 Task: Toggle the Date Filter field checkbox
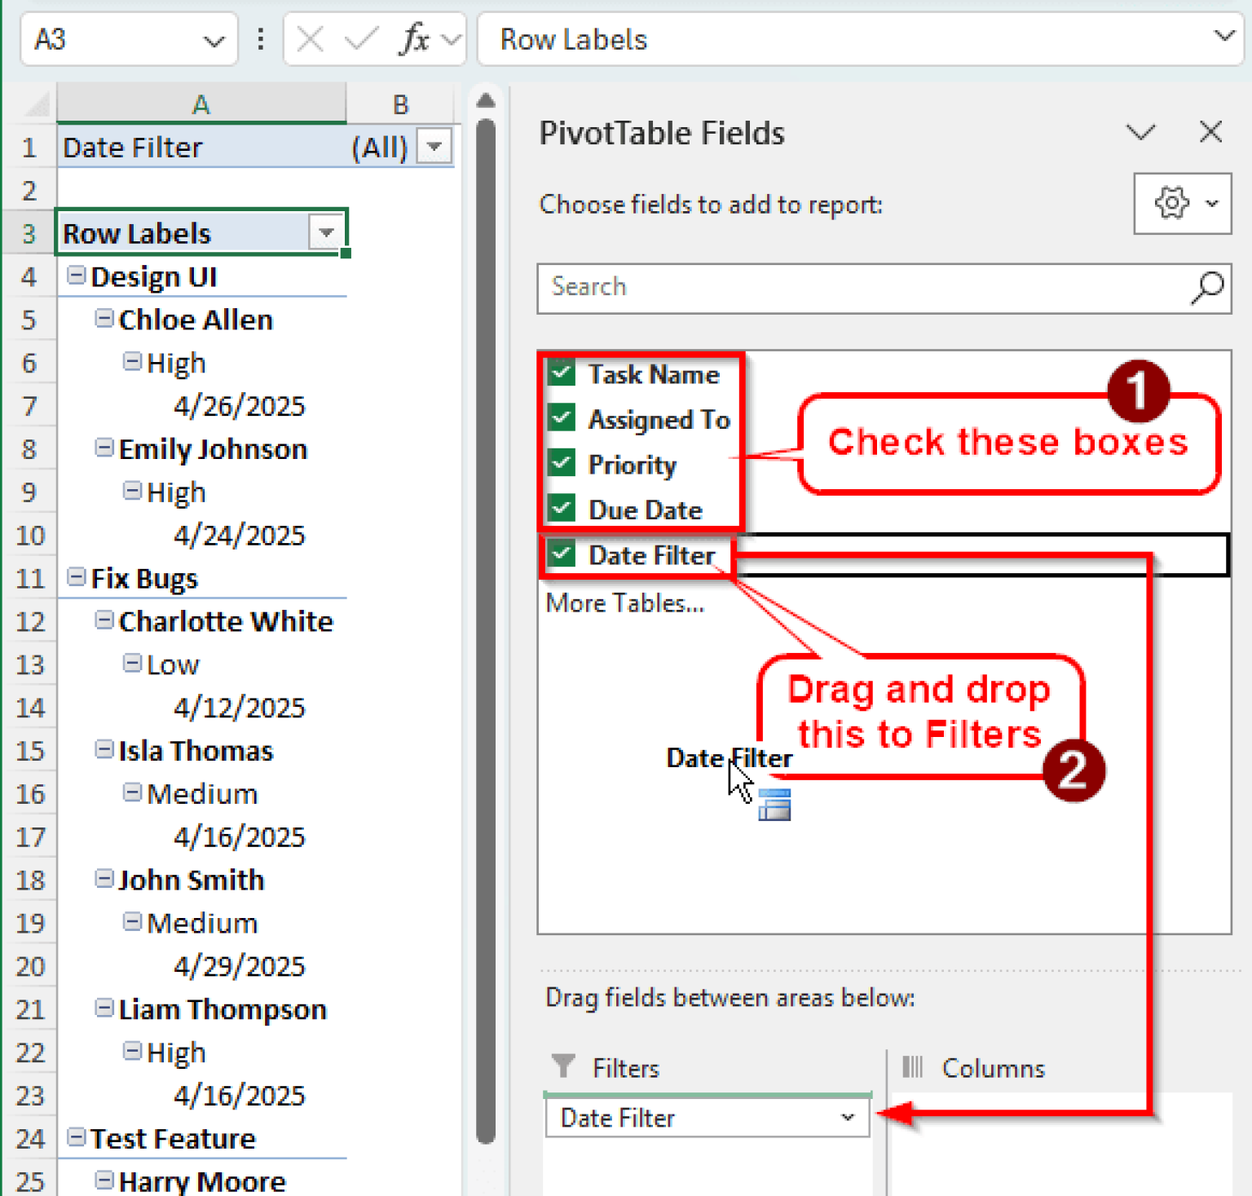[561, 554]
